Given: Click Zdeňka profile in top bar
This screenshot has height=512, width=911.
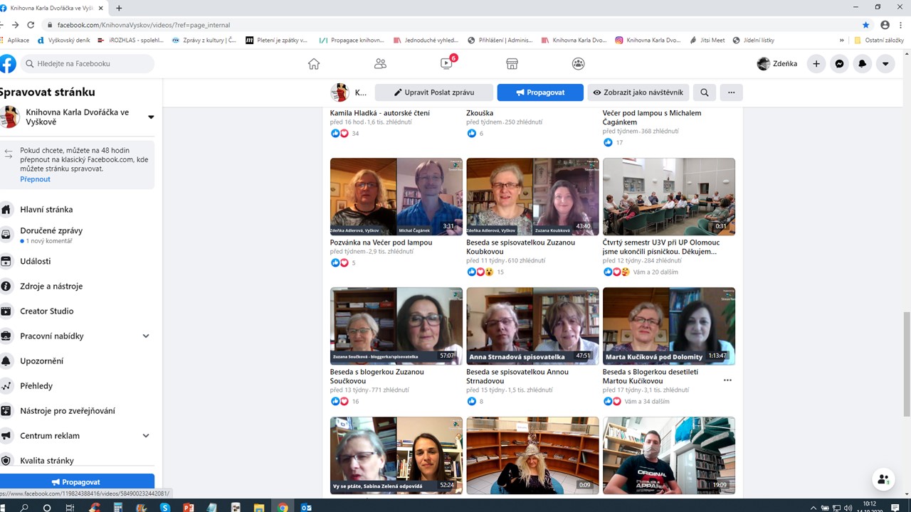Looking at the screenshot, I should tap(777, 64).
